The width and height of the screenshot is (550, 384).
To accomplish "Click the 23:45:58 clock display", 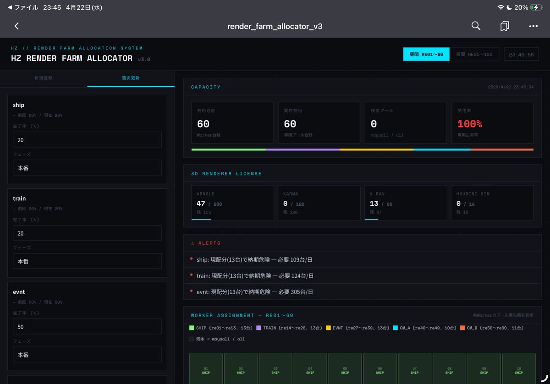I will [522, 54].
